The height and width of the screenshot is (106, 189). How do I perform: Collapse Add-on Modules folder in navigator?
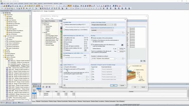[3, 57]
